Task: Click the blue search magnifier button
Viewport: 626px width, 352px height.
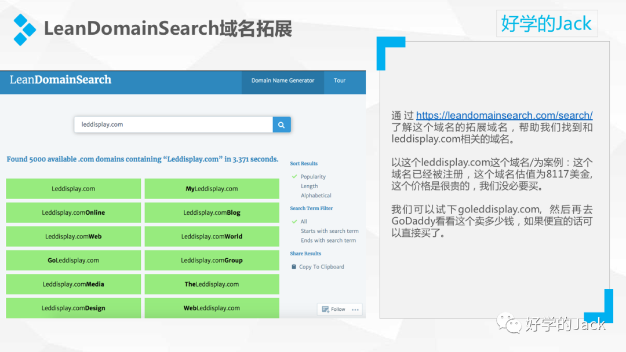Action: point(282,125)
